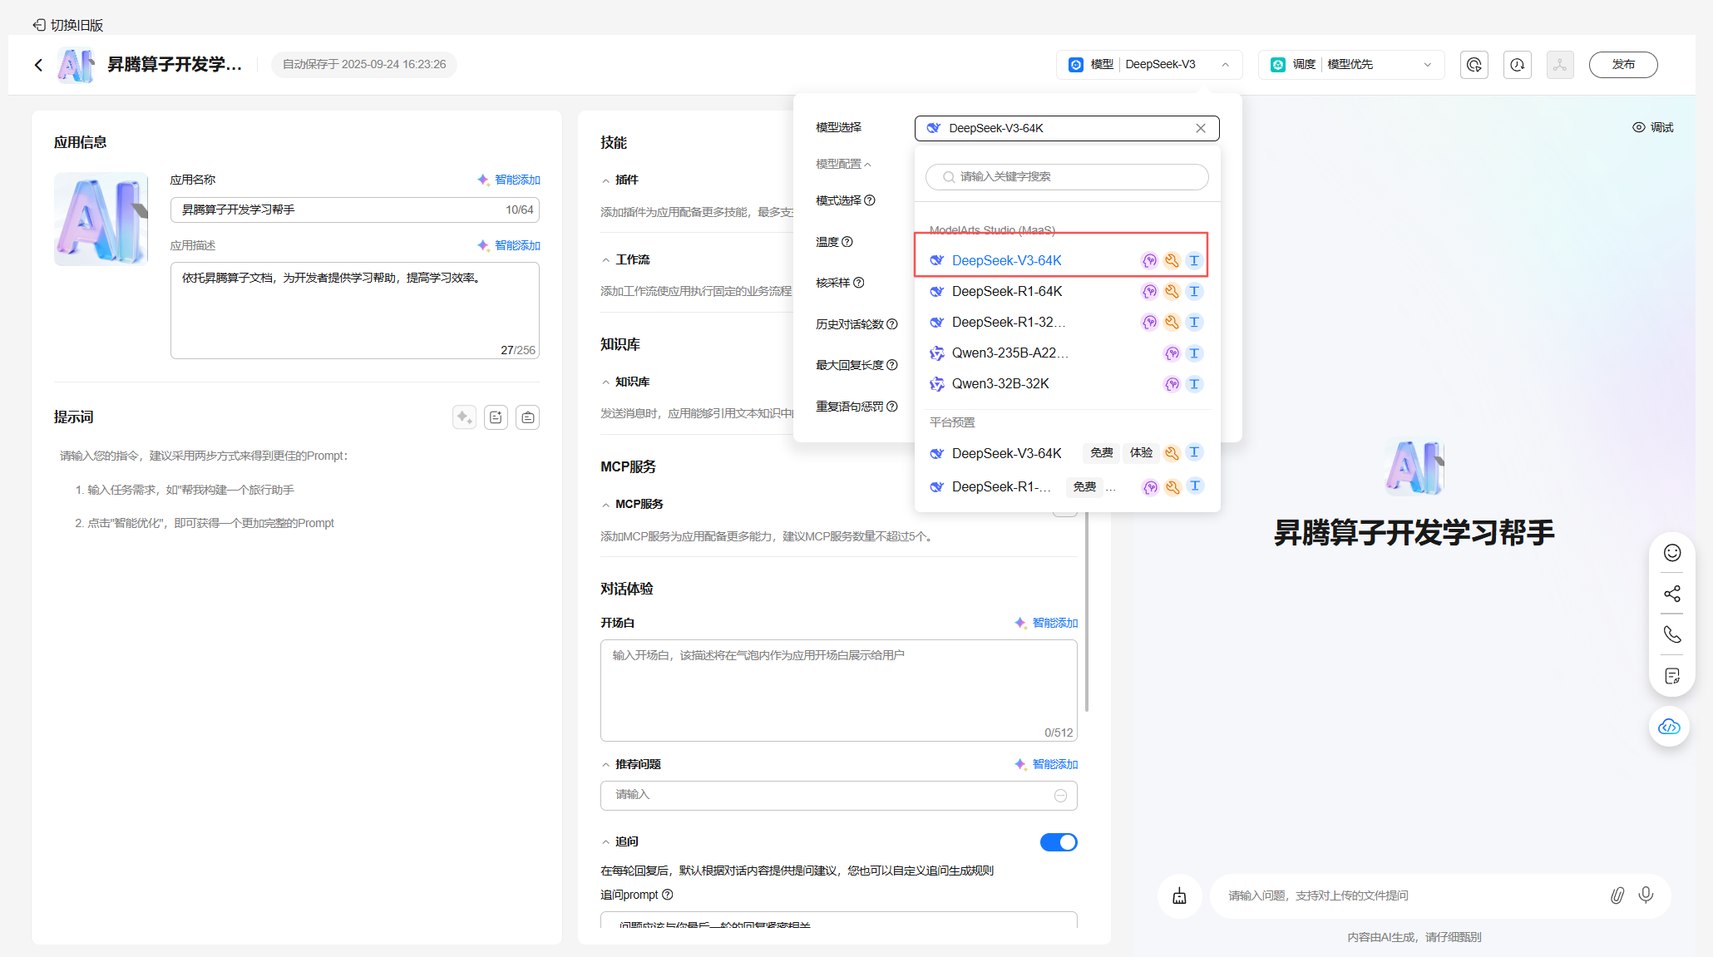The width and height of the screenshot is (1713, 957).
Task: Select Qwen3-32B-32K from model list
Action: coord(1000,384)
